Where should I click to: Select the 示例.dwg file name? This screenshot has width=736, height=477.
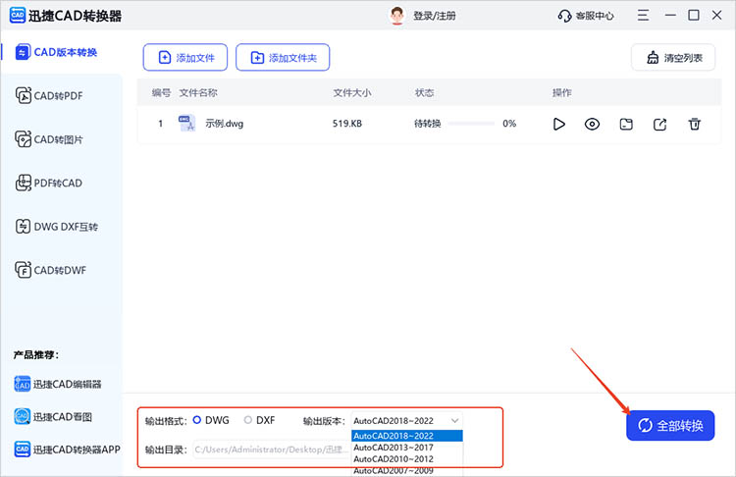click(225, 124)
